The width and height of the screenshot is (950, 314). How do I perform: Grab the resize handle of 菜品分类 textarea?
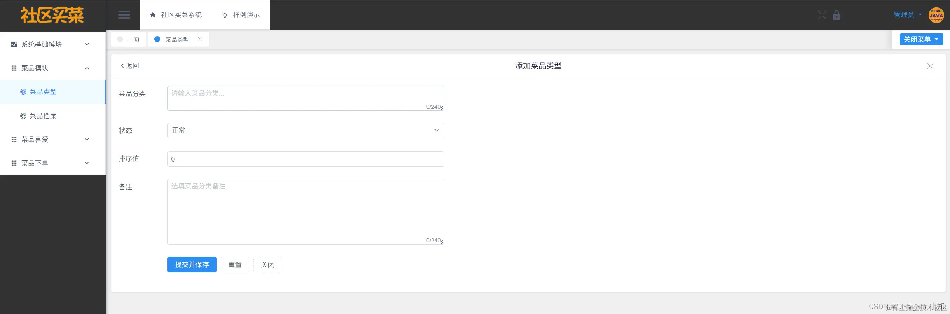442,108
